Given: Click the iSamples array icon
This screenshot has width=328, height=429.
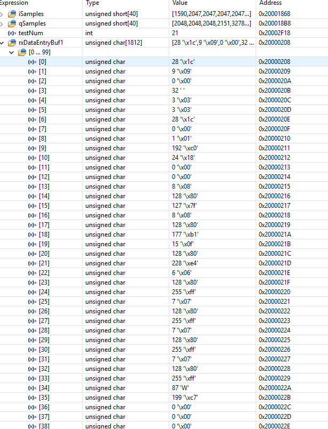Looking at the screenshot, I should 12,14.
